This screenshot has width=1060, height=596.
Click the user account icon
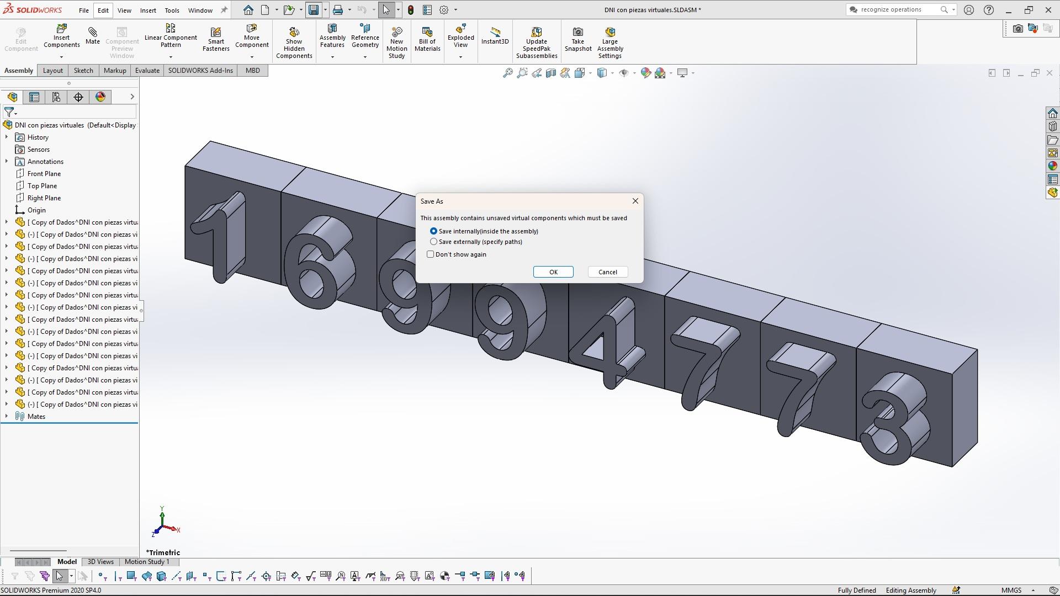tap(969, 10)
